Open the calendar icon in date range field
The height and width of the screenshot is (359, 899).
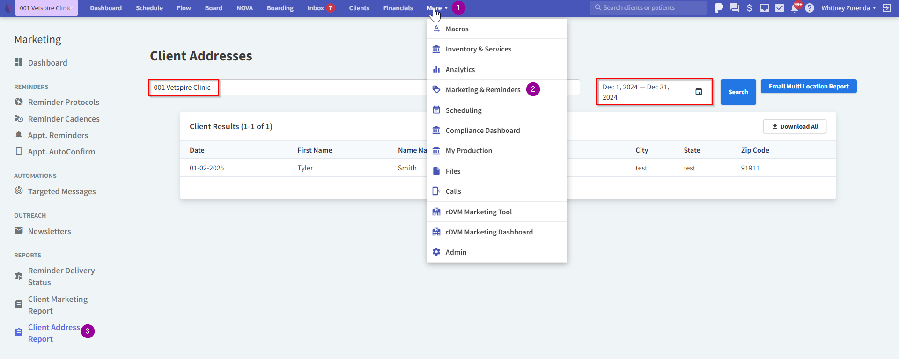(x=699, y=92)
